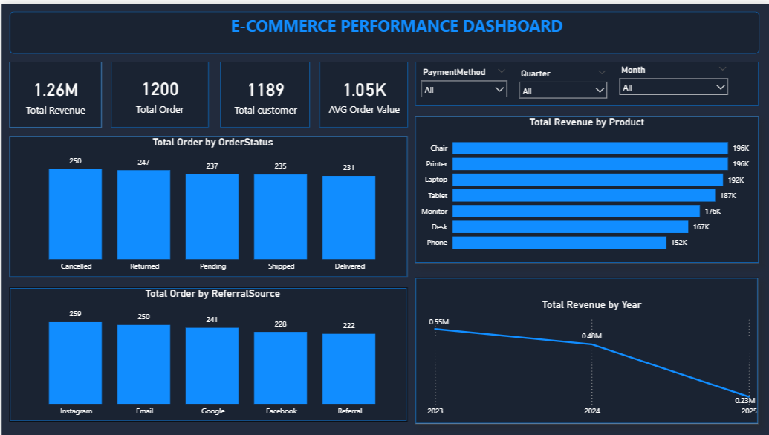
Task: Click the 2024 axis label on year chart
Action: coord(592,411)
